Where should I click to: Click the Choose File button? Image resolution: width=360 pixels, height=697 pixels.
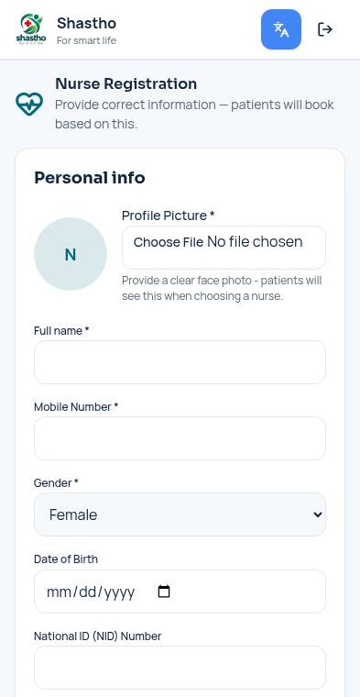pyautogui.click(x=169, y=242)
